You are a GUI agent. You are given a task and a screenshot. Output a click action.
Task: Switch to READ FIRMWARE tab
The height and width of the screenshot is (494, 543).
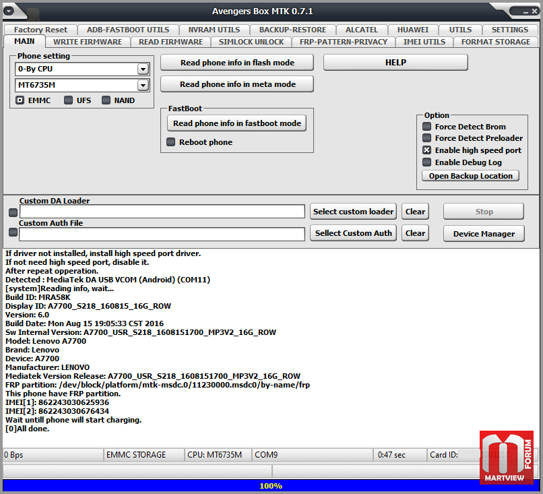coord(170,42)
